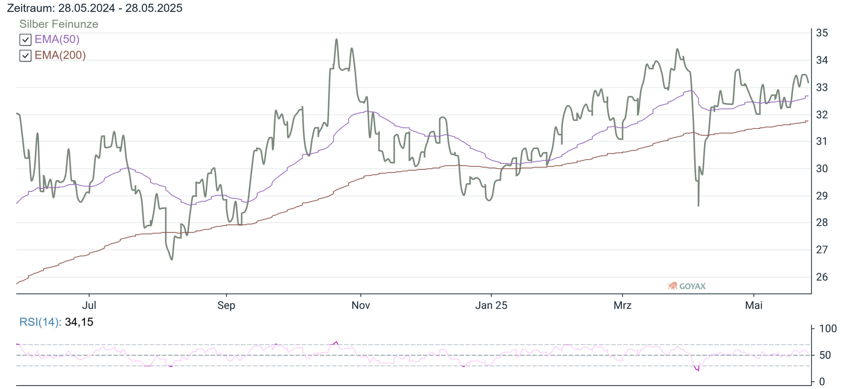Click the Silber Feinunze chart title
The width and height of the screenshot is (865, 389).
(59, 24)
